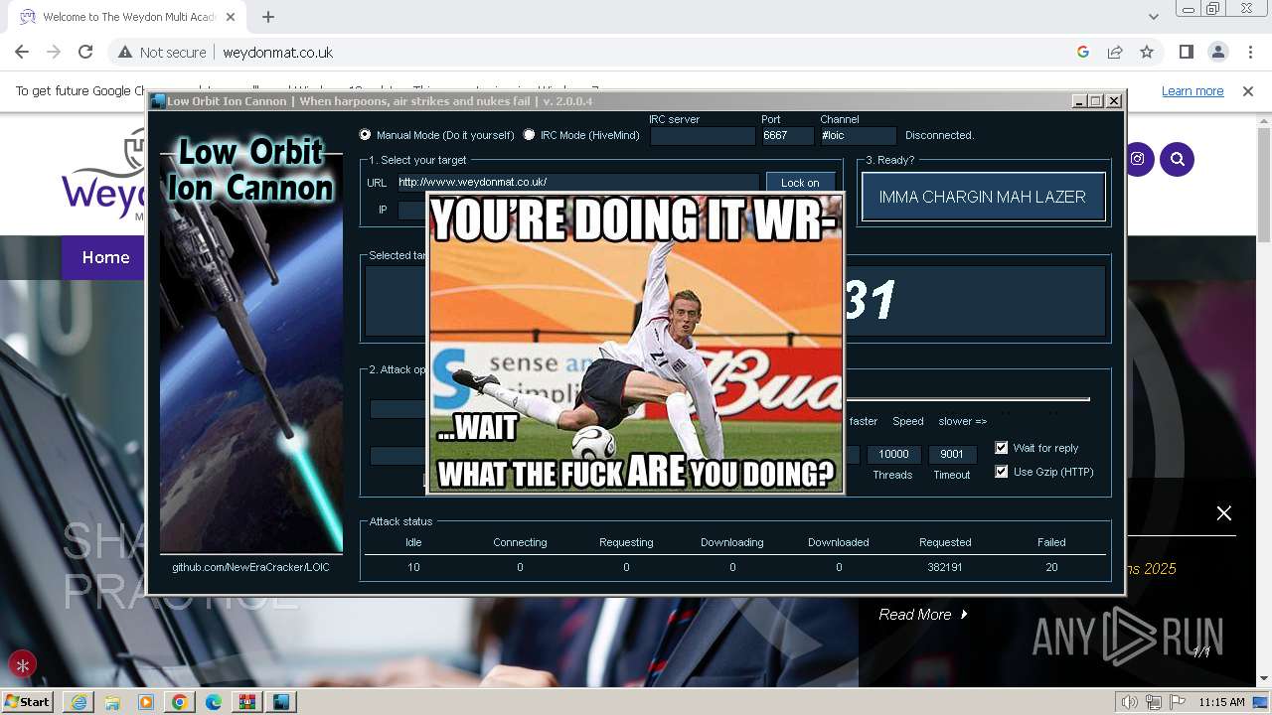Dismiss the website news banner X

coord(1224,513)
